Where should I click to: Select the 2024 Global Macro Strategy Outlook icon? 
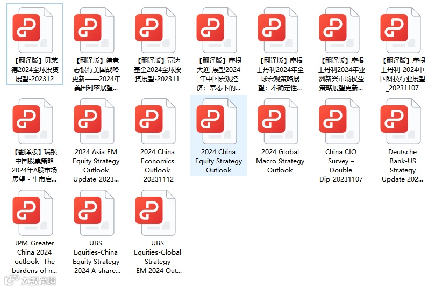coord(278,121)
